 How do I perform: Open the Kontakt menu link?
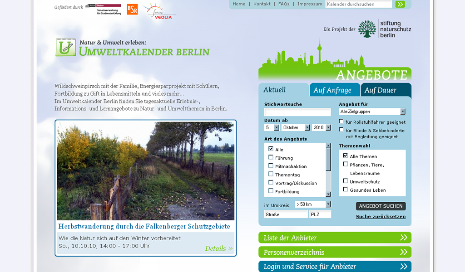pos(262,4)
